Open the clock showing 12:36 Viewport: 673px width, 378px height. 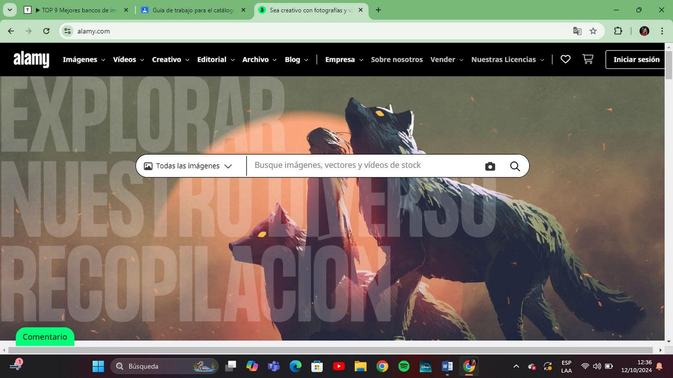click(637, 366)
